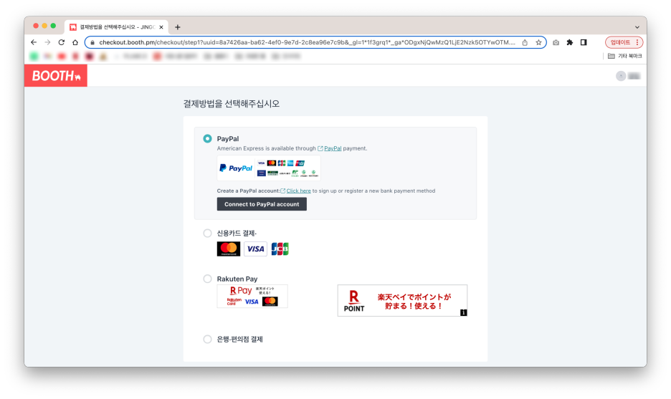Open the browser home page
The height and width of the screenshot is (399, 671).
(75, 42)
